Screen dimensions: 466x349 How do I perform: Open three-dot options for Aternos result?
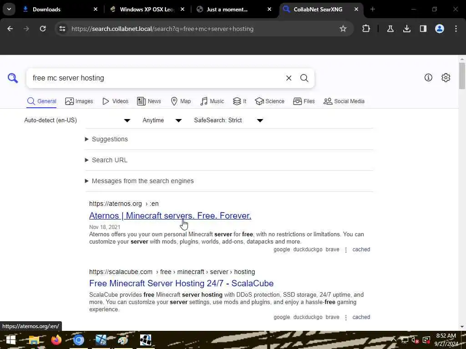click(x=346, y=250)
